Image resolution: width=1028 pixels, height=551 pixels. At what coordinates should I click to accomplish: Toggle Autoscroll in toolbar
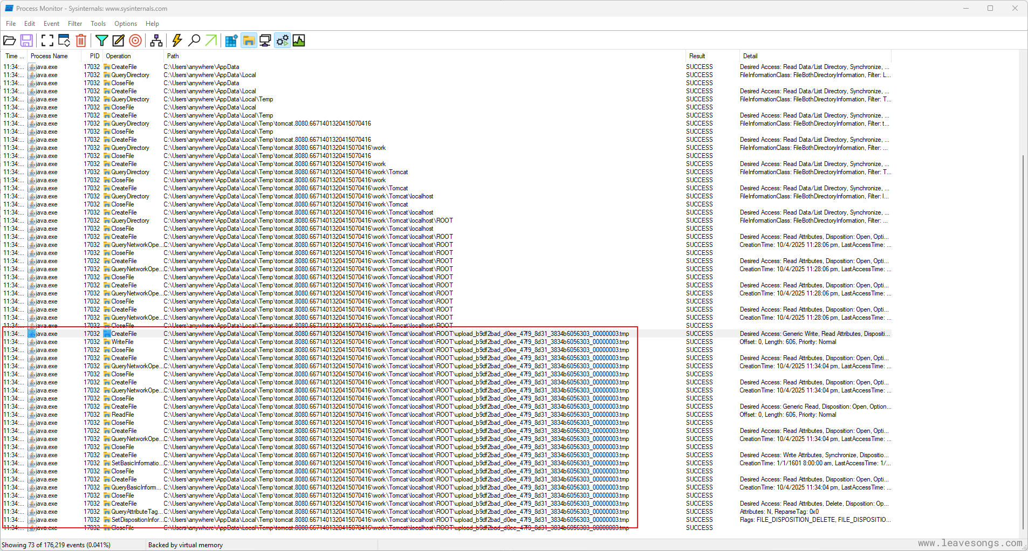pyautogui.click(x=64, y=40)
